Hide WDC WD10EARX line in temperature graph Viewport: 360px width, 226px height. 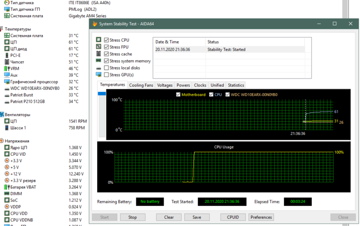coord(227,95)
